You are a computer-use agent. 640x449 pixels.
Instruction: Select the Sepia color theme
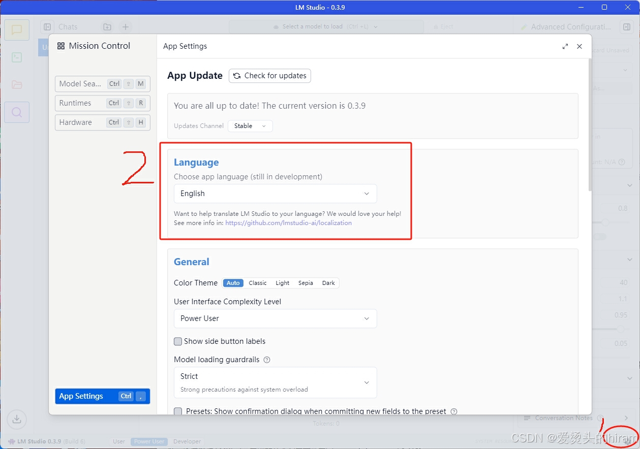(x=306, y=283)
